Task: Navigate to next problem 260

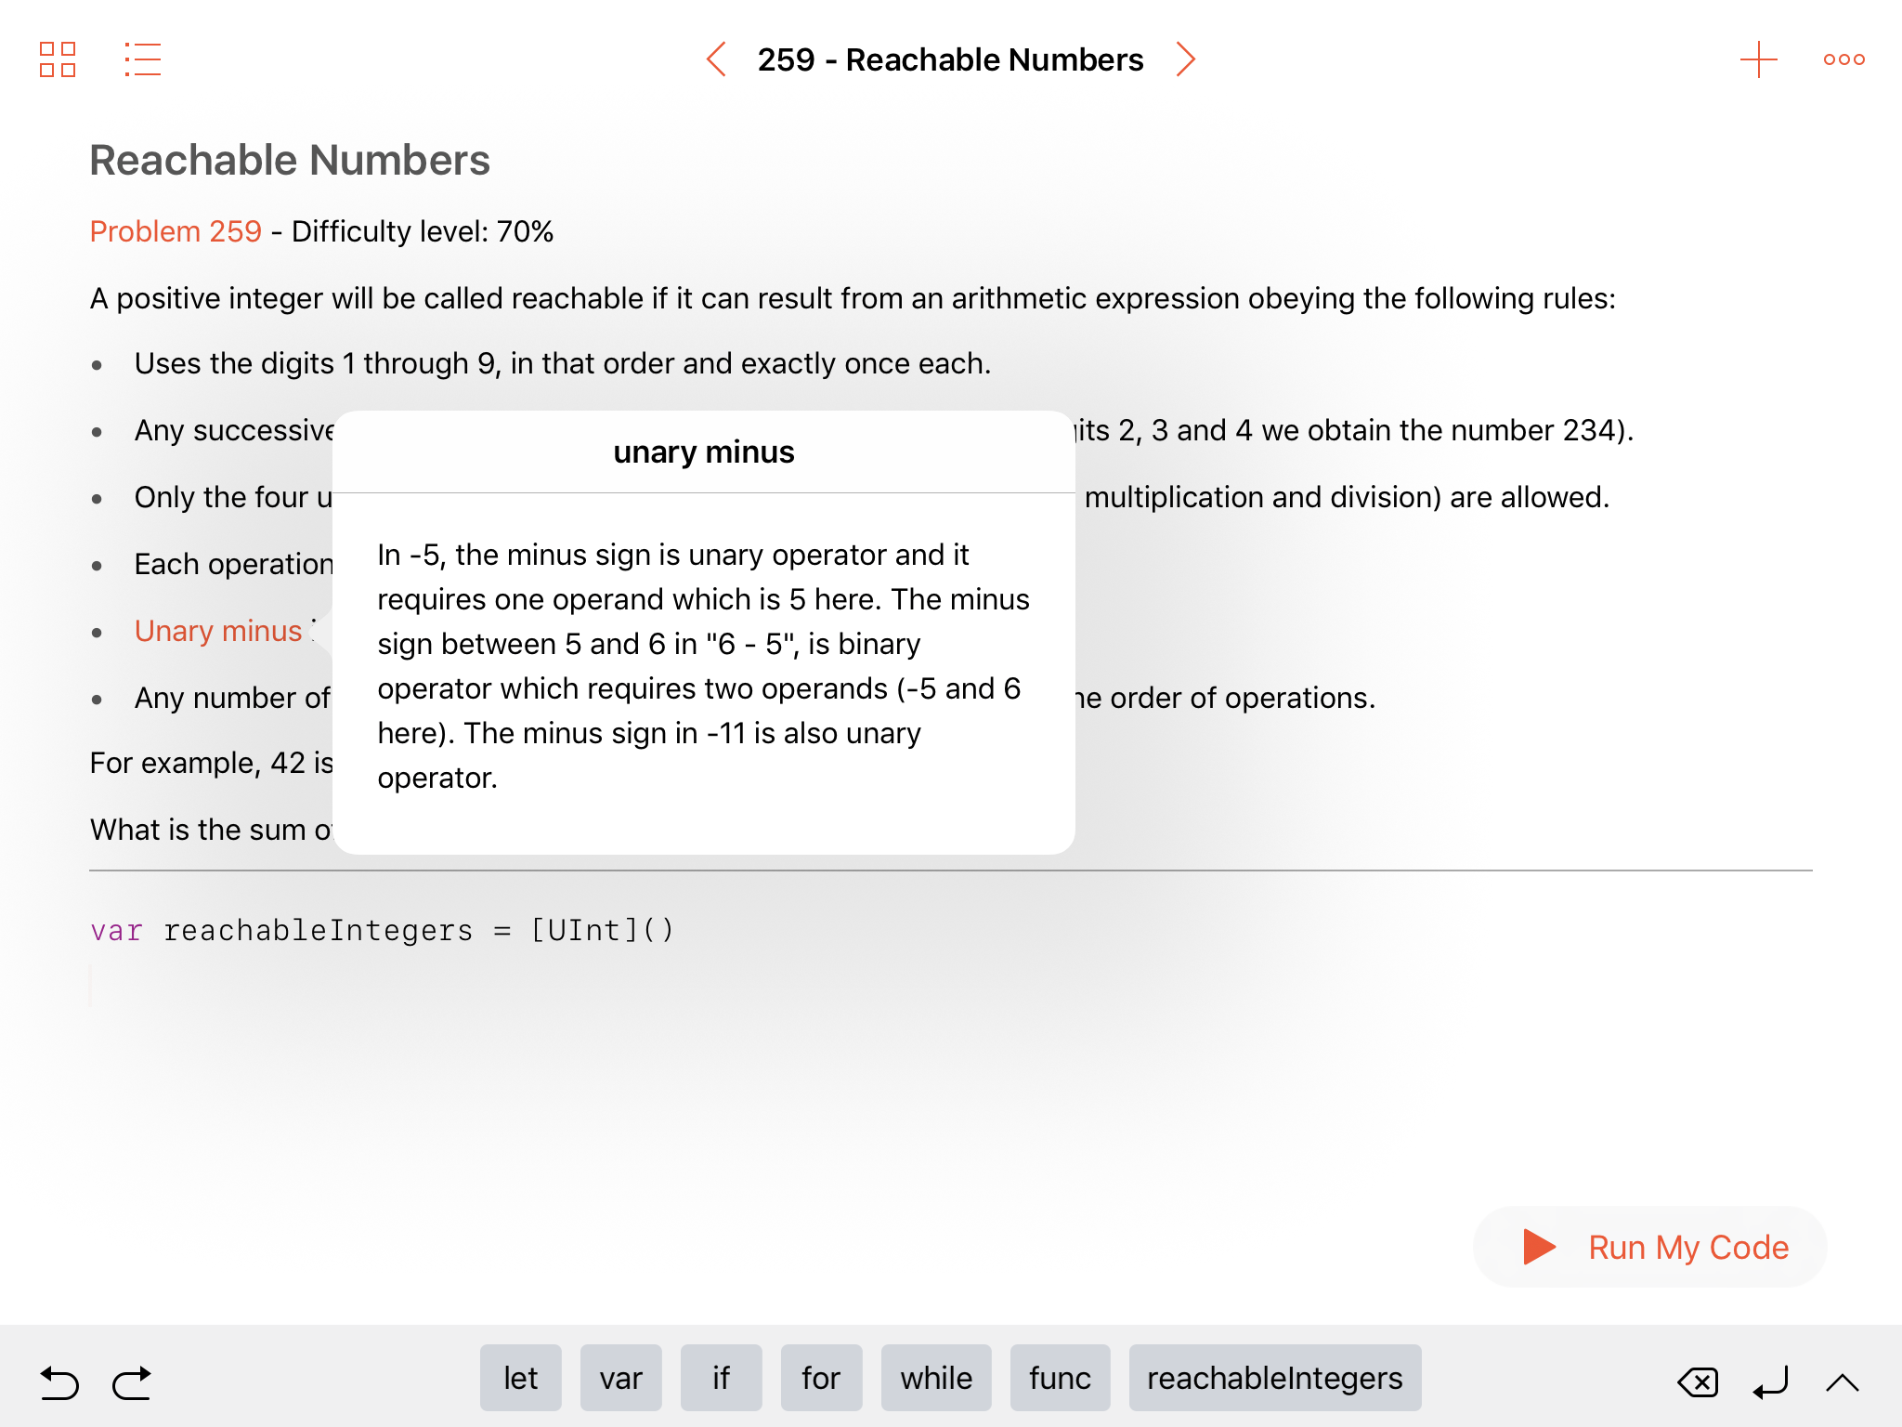Action: (1189, 59)
